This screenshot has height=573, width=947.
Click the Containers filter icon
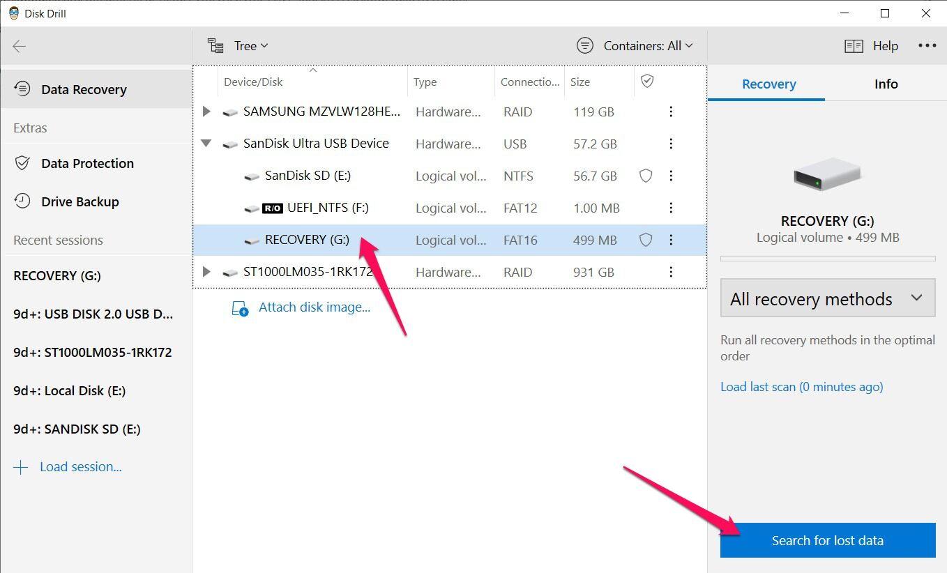click(x=585, y=46)
